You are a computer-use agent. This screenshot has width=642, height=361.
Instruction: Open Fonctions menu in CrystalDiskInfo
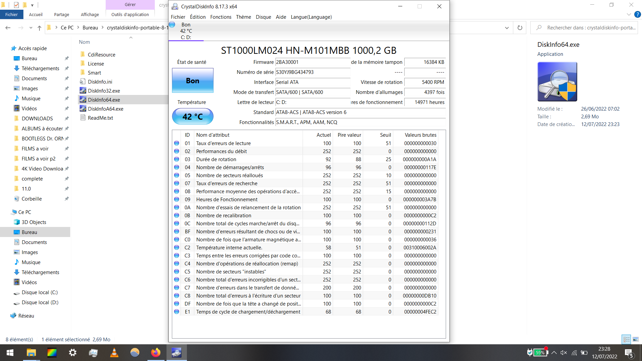tap(221, 17)
